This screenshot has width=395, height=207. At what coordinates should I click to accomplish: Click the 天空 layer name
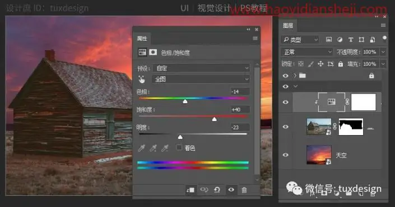pyautogui.click(x=341, y=155)
